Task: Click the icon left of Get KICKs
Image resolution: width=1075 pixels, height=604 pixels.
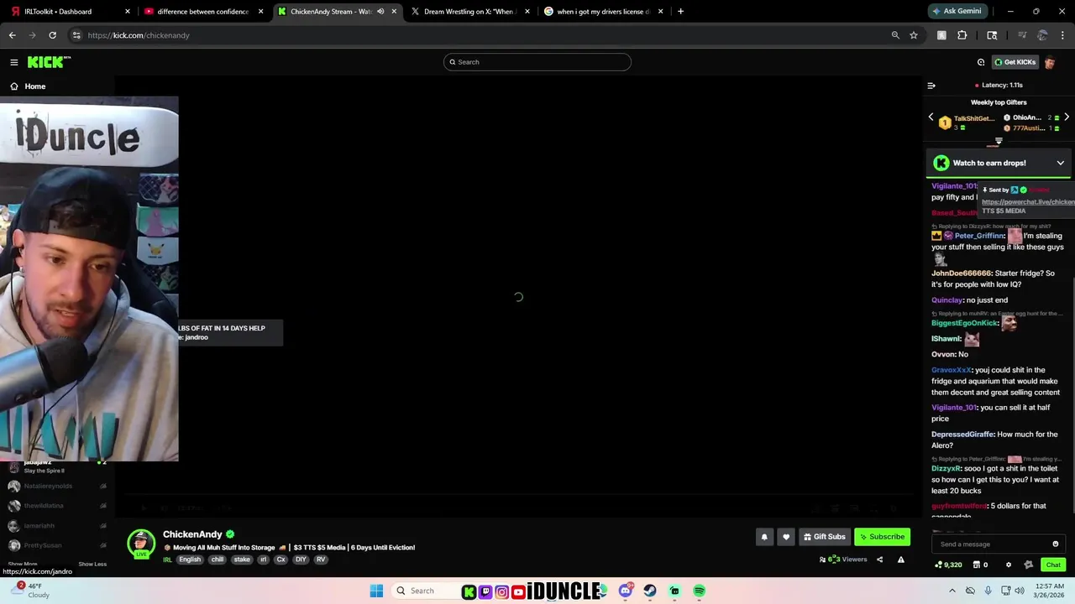Action: (x=981, y=62)
